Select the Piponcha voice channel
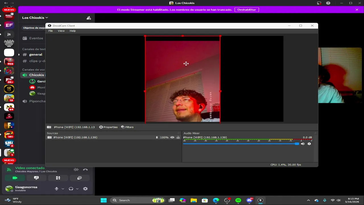This screenshot has height=205, width=364. click(x=34, y=101)
